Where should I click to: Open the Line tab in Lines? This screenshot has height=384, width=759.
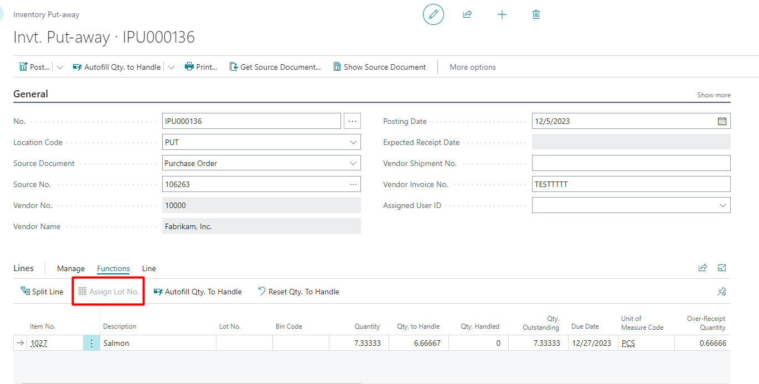pyautogui.click(x=149, y=268)
